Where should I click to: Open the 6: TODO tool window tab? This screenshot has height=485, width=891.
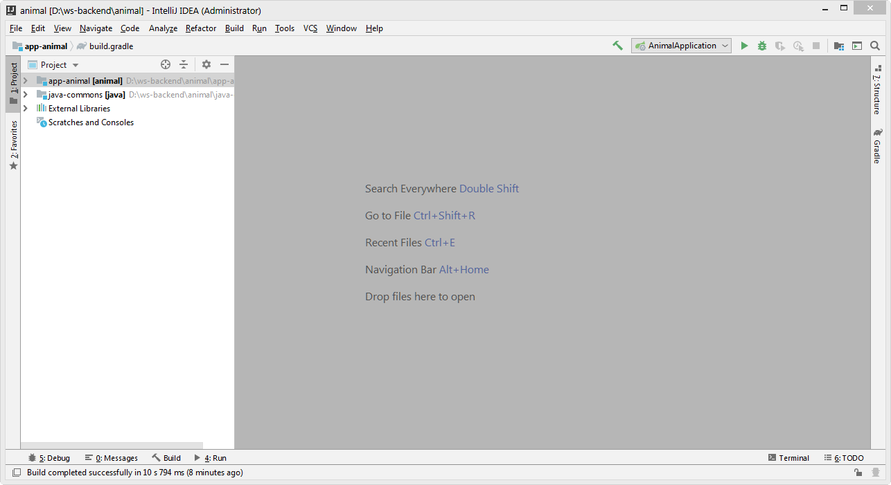click(x=844, y=458)
